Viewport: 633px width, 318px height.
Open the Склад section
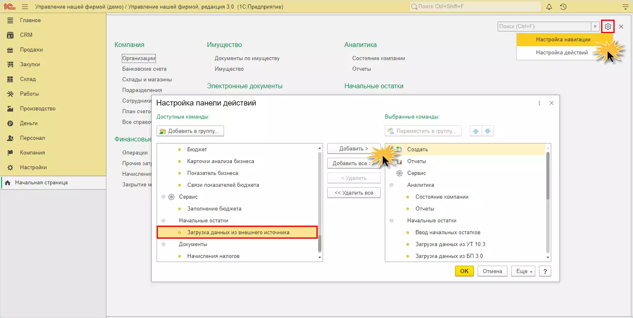(28, 79)
